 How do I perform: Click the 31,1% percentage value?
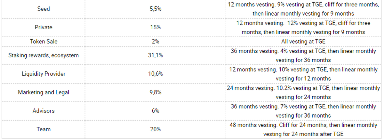[156, 55]
